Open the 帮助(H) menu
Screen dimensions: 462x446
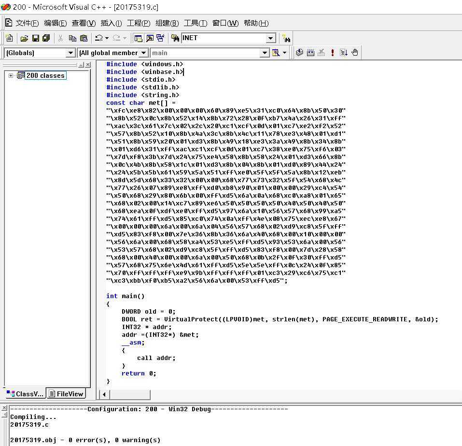[256, 23]
